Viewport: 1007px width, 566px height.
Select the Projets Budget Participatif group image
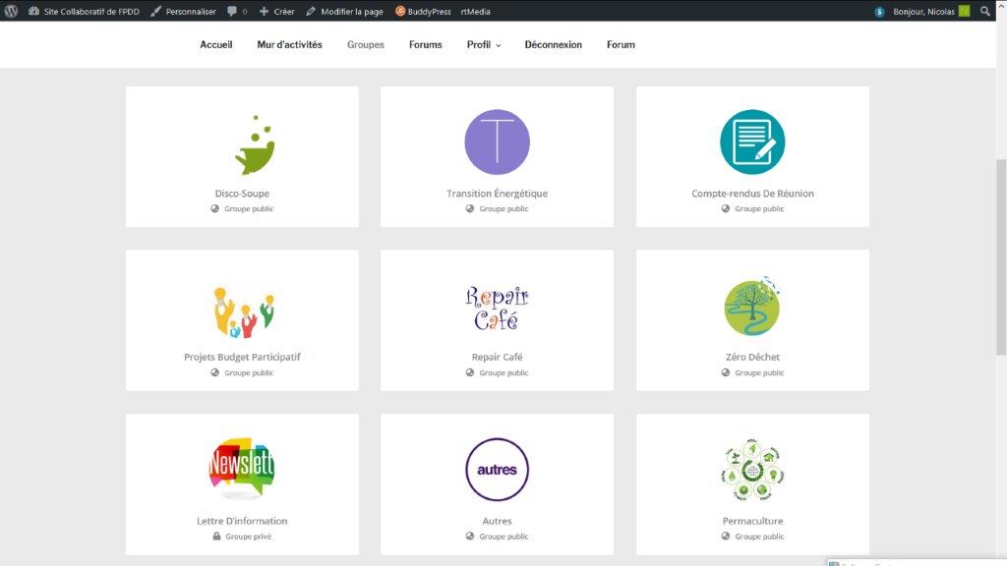(x=242, y=310)
